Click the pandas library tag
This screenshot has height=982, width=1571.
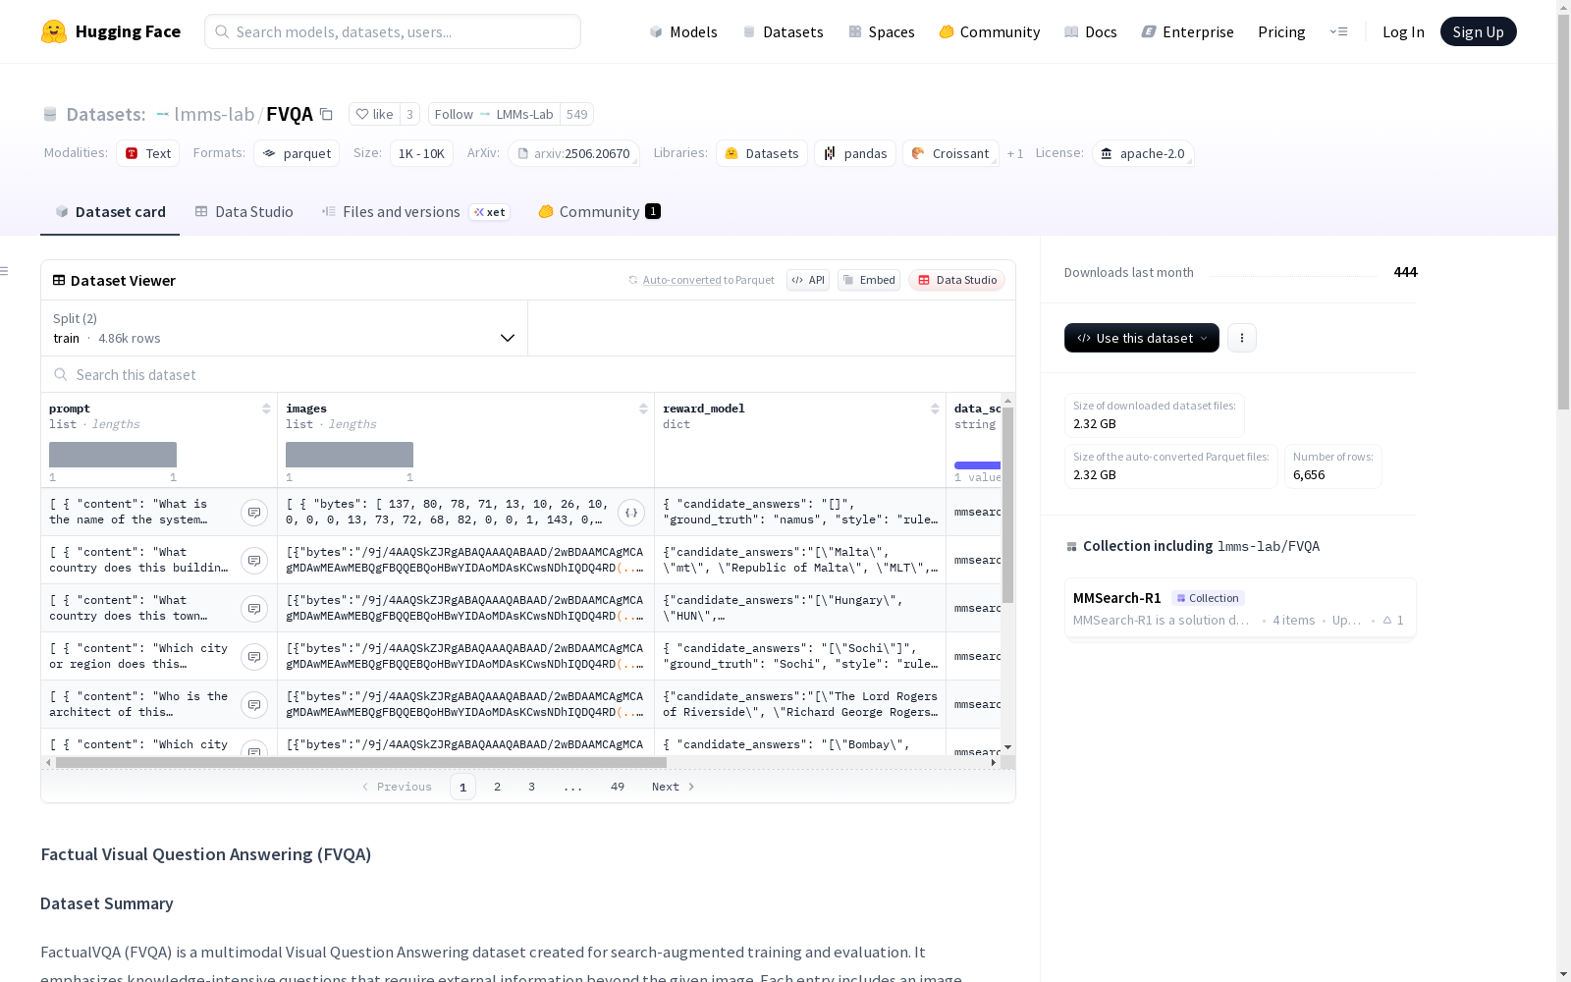[x=855, y=153]
